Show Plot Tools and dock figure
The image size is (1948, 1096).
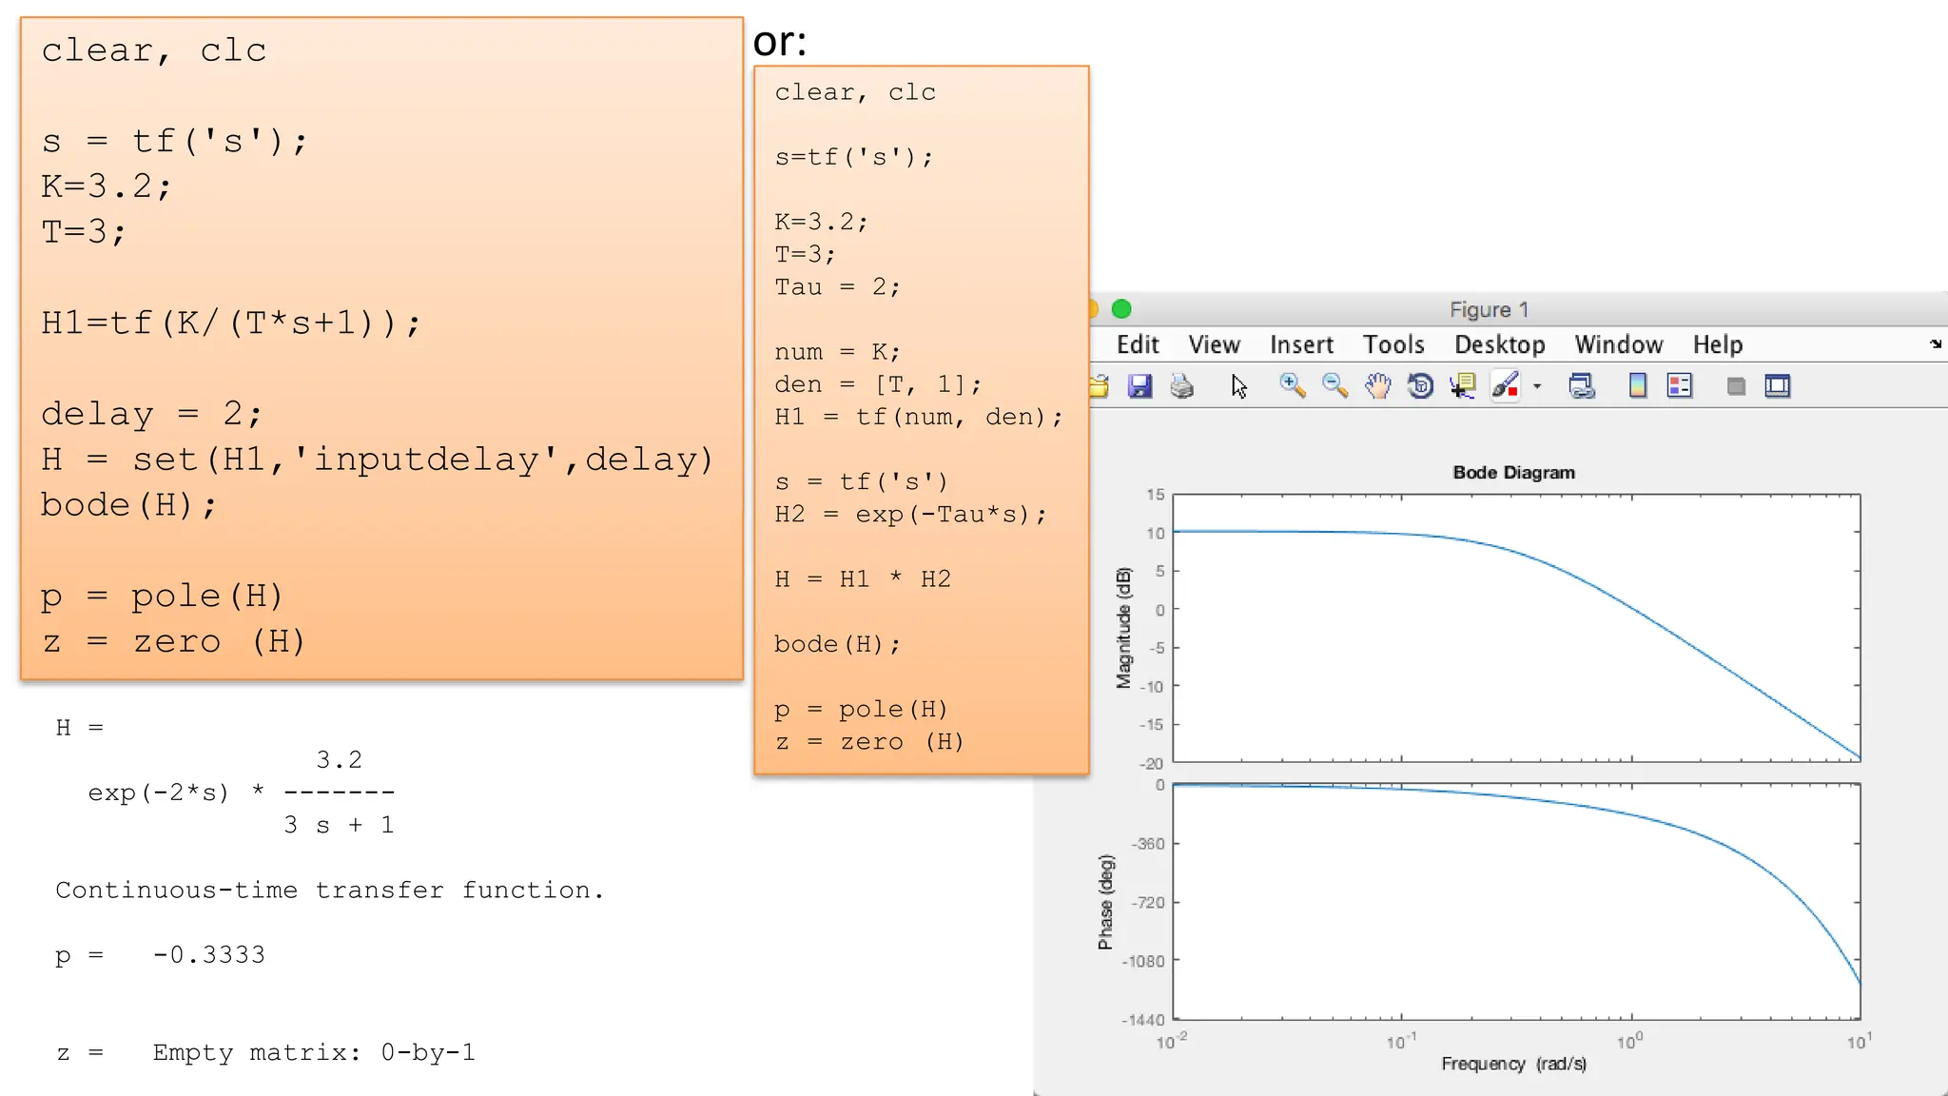click(1778, 386)
